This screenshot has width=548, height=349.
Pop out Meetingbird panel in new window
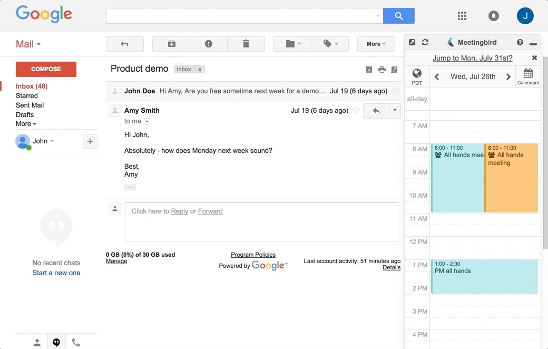coord(412,42)
